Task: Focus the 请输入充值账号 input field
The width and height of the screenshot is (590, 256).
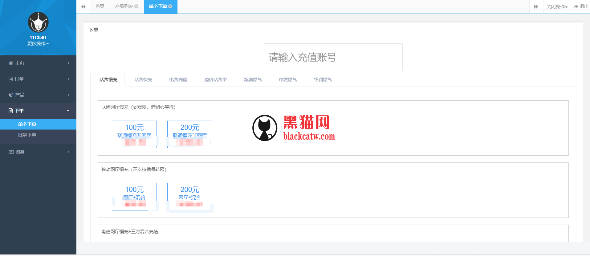Action: click(x=333, y=57)
